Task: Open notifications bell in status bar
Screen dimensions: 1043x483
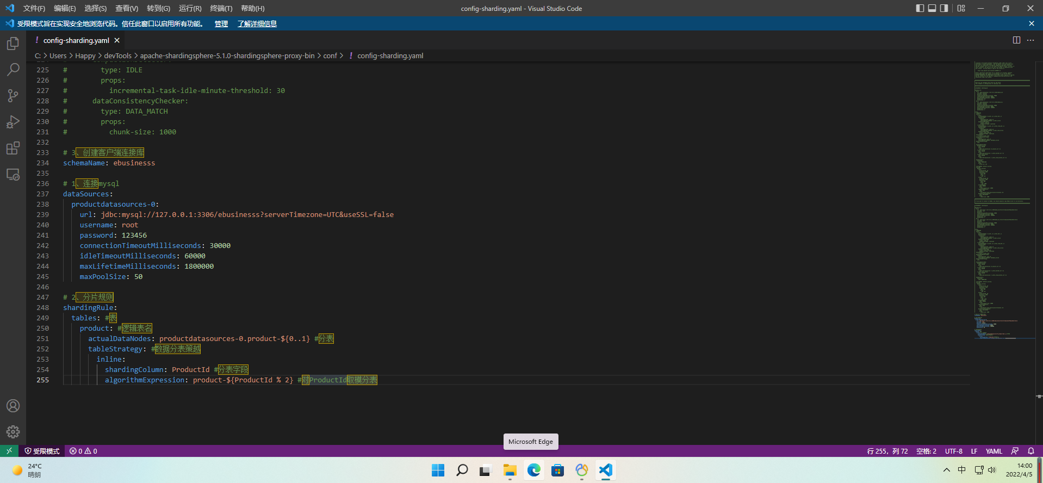Action: 1031,451
